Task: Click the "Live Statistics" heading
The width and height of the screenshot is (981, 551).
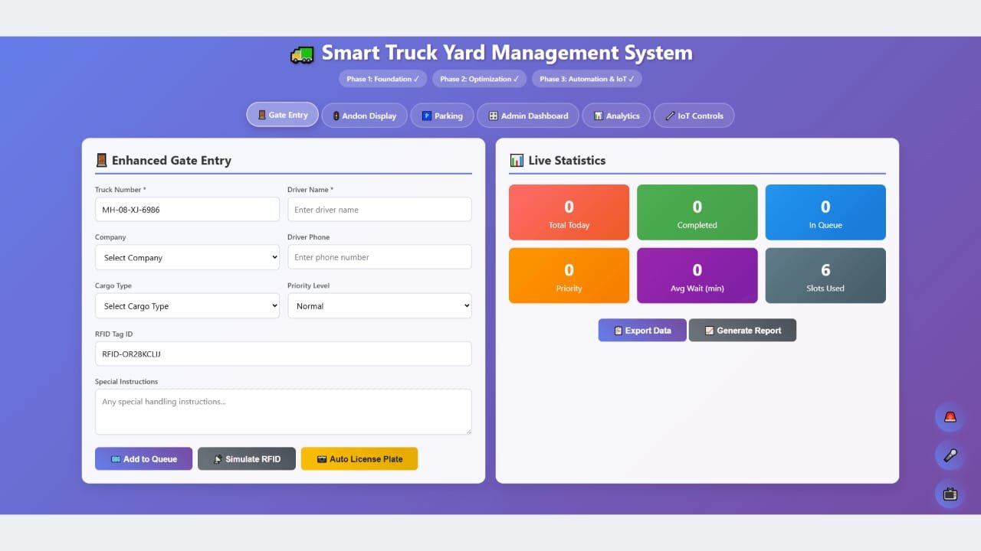Action: [x=558, y=160]
